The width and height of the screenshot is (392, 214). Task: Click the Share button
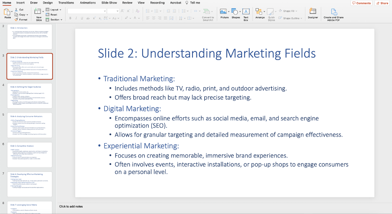(x=382, y=3)
